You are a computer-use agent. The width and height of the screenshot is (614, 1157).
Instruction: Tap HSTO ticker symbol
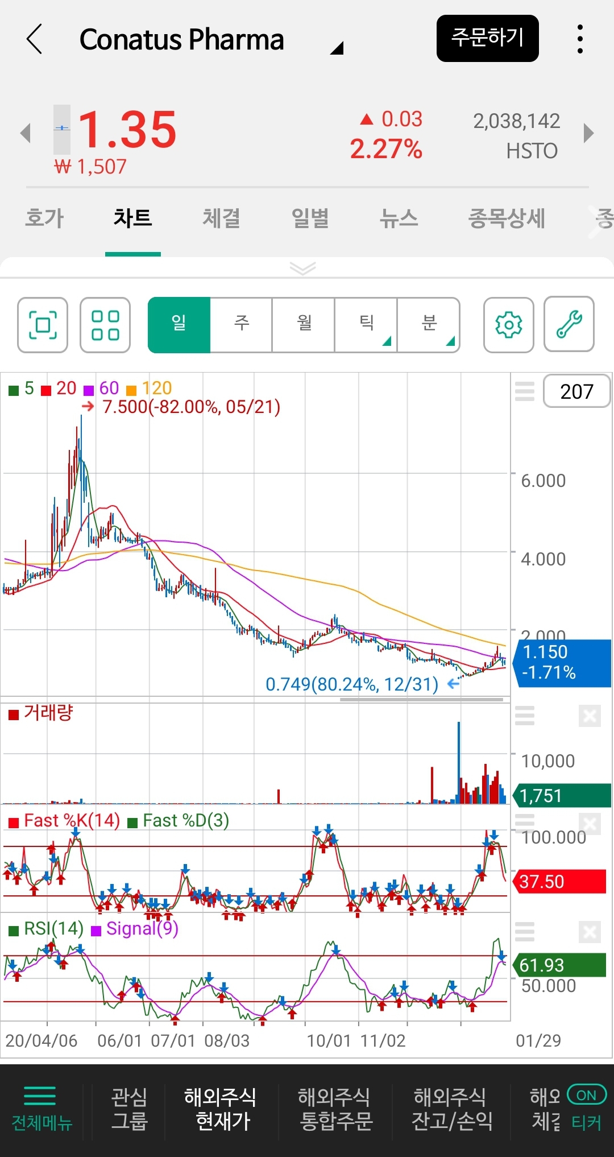532,151
